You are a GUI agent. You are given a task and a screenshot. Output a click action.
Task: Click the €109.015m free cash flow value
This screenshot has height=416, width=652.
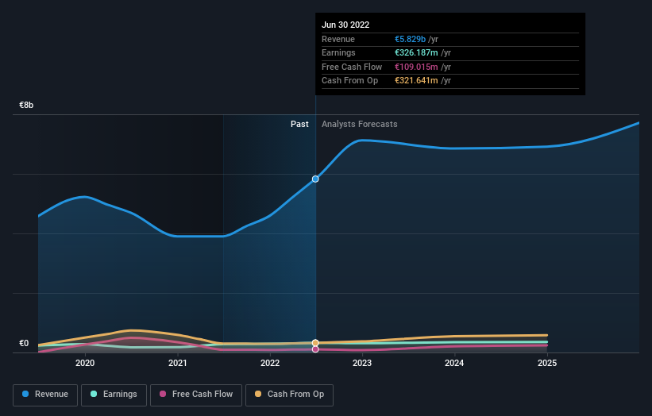[416, 67]
